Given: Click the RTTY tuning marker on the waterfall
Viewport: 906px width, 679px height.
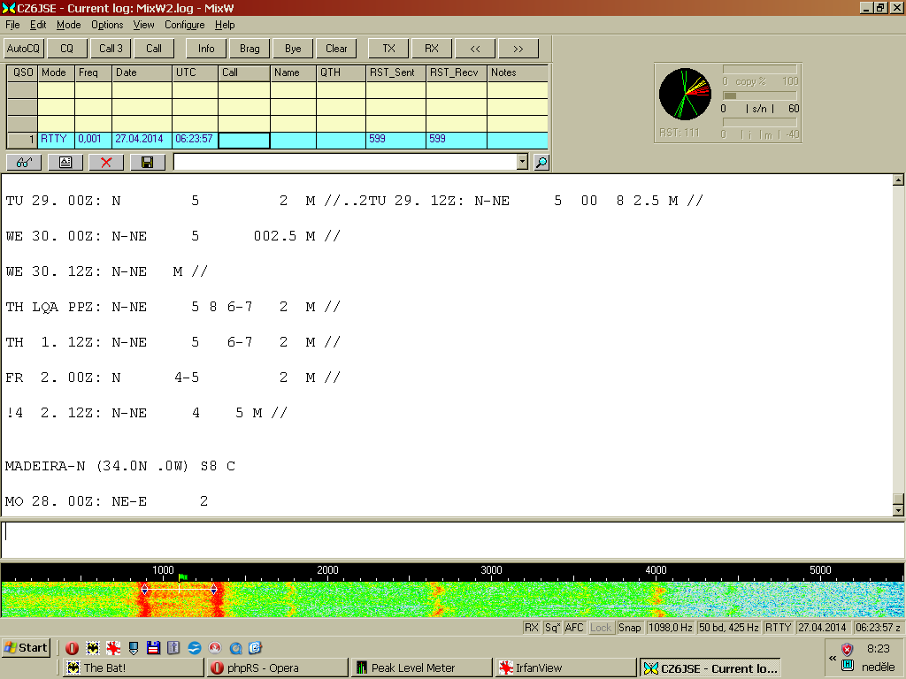Looking at the screenshot, I should pyautogui.click(x=179, y=590).
